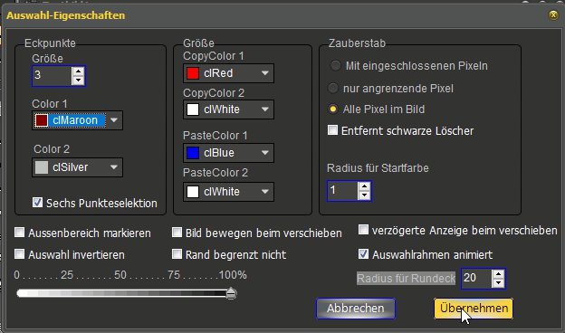The image size is (565, 333).
Task: Enable Rand begrenzt nicht checkbox
Action: [x=177, y=254]
